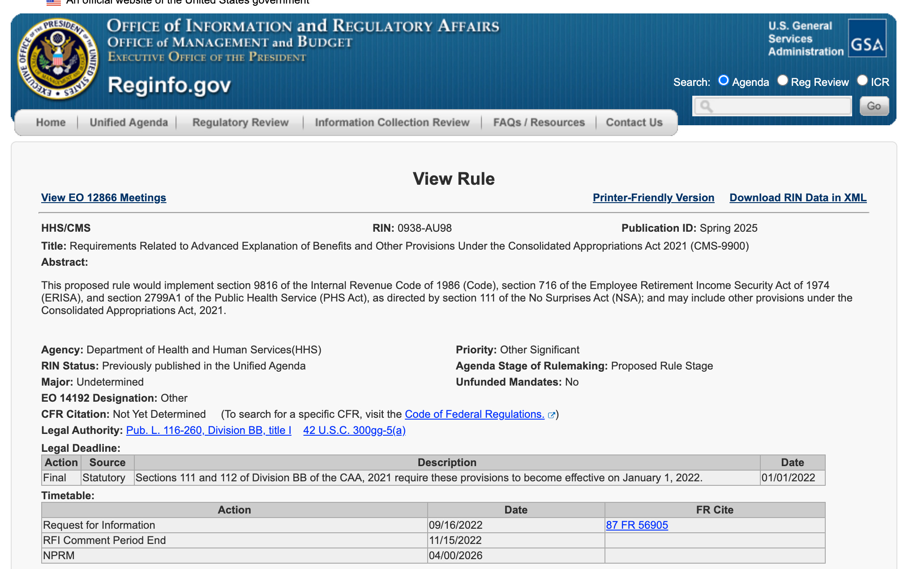Open the Printer-Friendly Version link

(653, 198)
